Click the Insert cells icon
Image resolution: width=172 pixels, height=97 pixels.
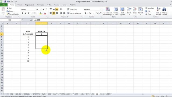(x=129, y=11)
